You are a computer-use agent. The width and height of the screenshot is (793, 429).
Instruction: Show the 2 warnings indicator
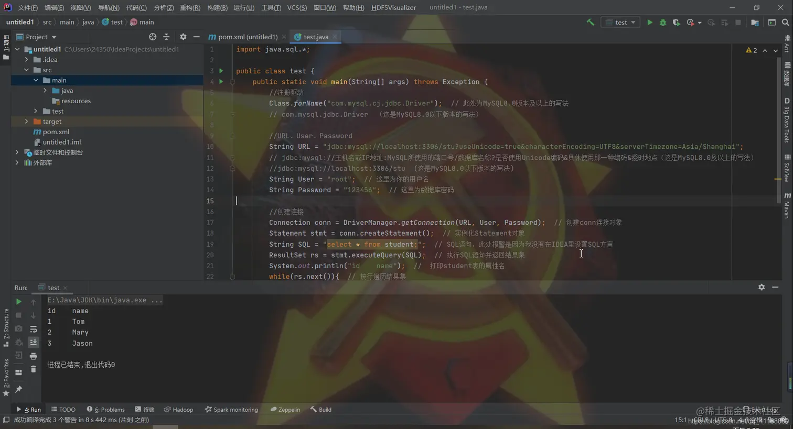(751, 50)
